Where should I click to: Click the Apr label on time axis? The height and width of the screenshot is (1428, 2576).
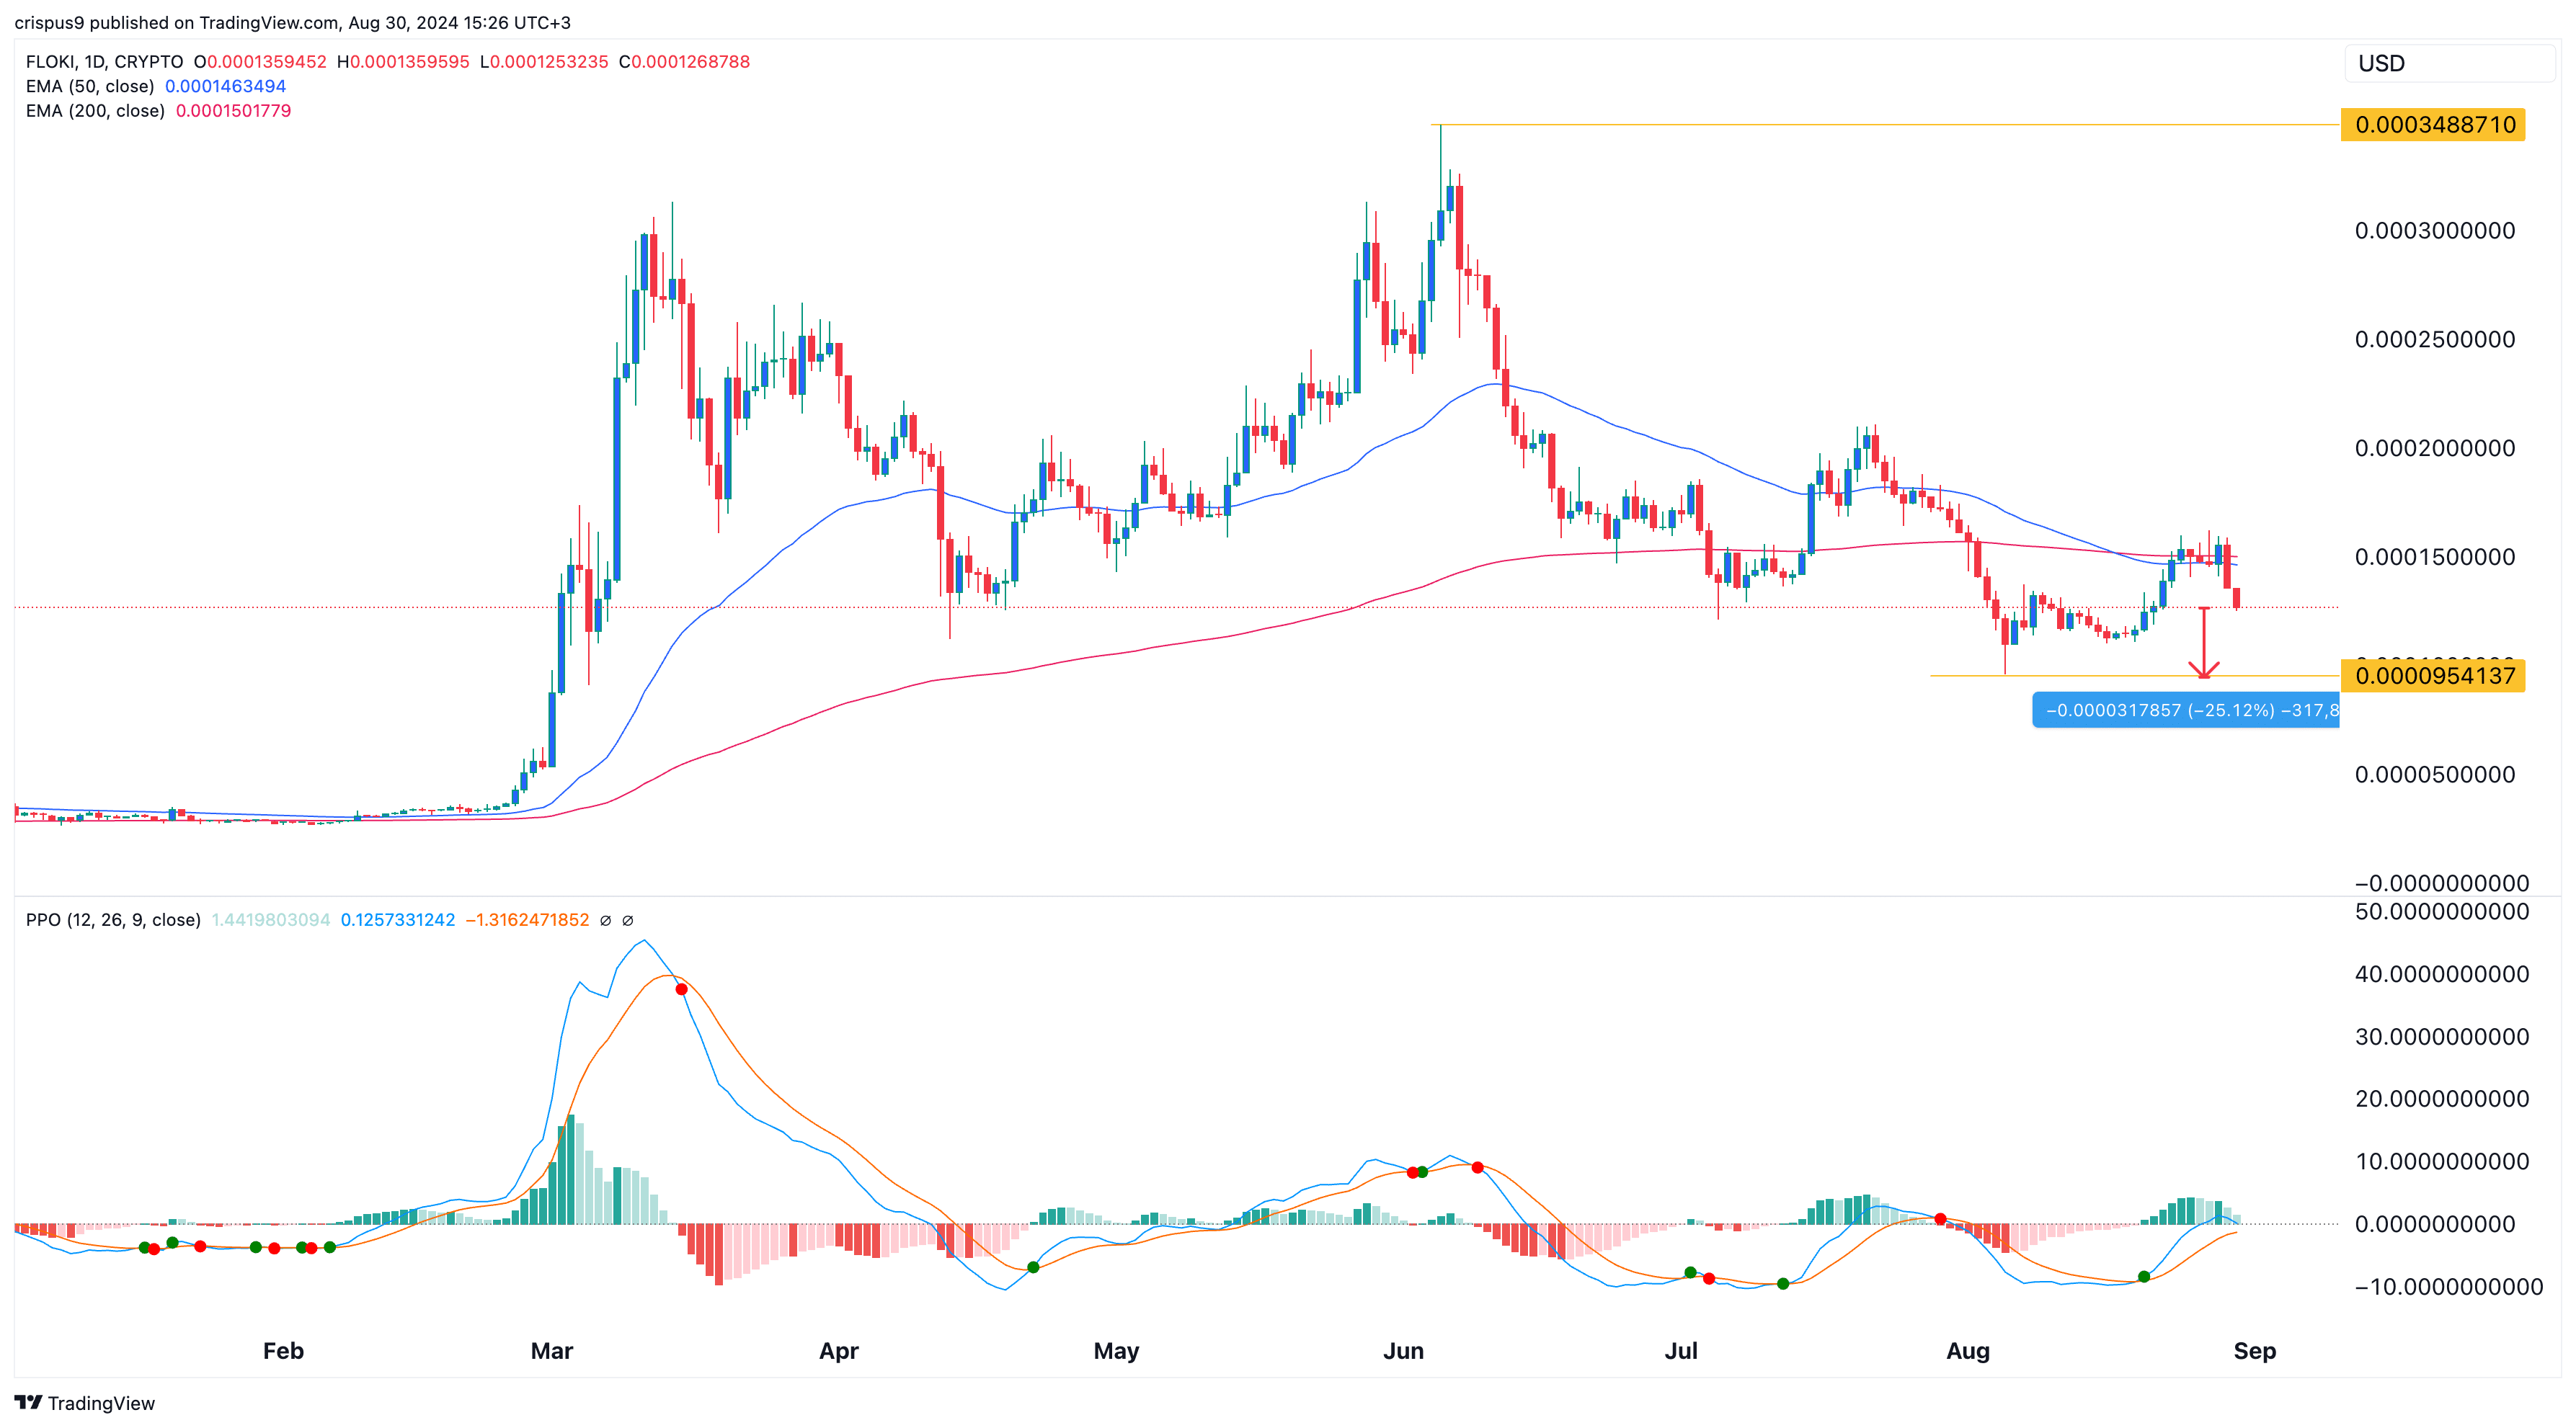click(x=839, y=1351)
